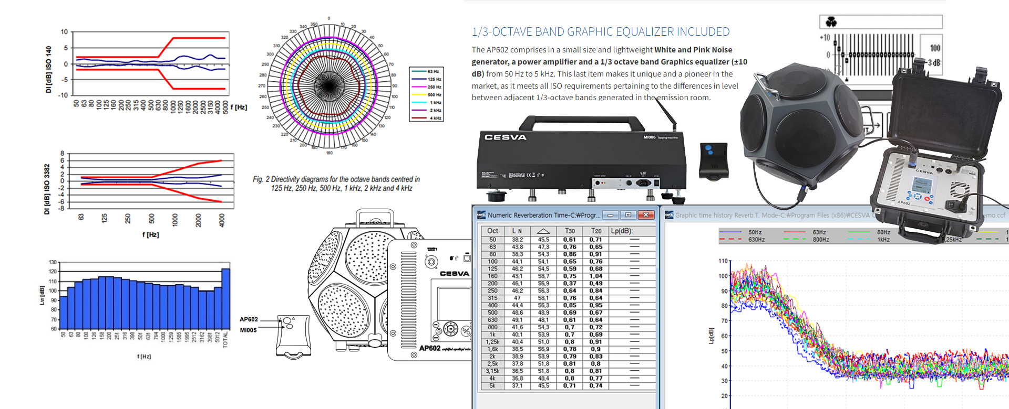The image size is (1009, 409).
Task: Select the Oct column header
Action: pos(492,231)
